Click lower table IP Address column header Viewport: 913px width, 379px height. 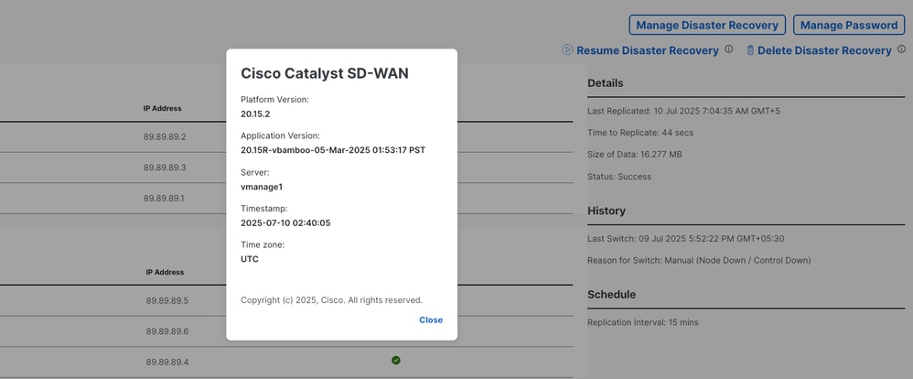click(165, 272)
